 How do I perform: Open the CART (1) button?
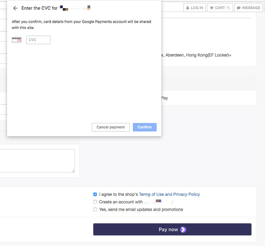point(220,8)
